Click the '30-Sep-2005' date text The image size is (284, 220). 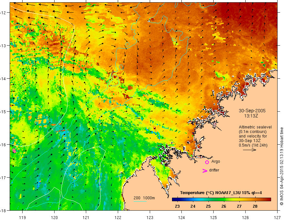[x=252, y=111]
